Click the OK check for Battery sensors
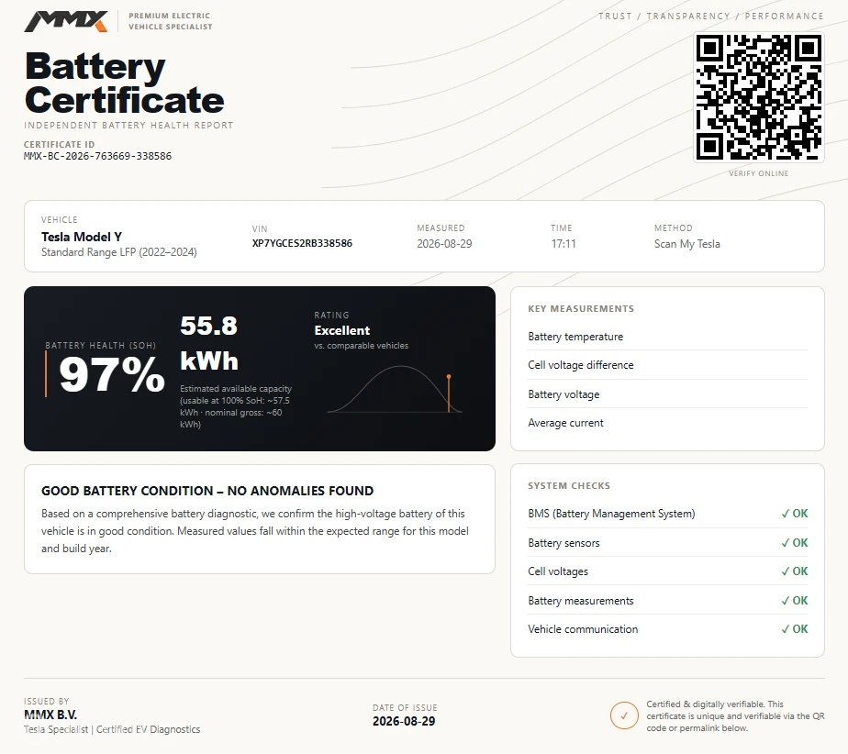 point(795,543)
